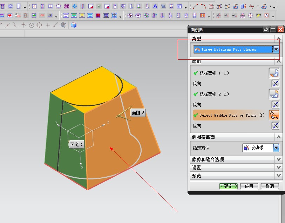
Task: Click the Select Middle Face or Plane button
Action: pos(274,115)
